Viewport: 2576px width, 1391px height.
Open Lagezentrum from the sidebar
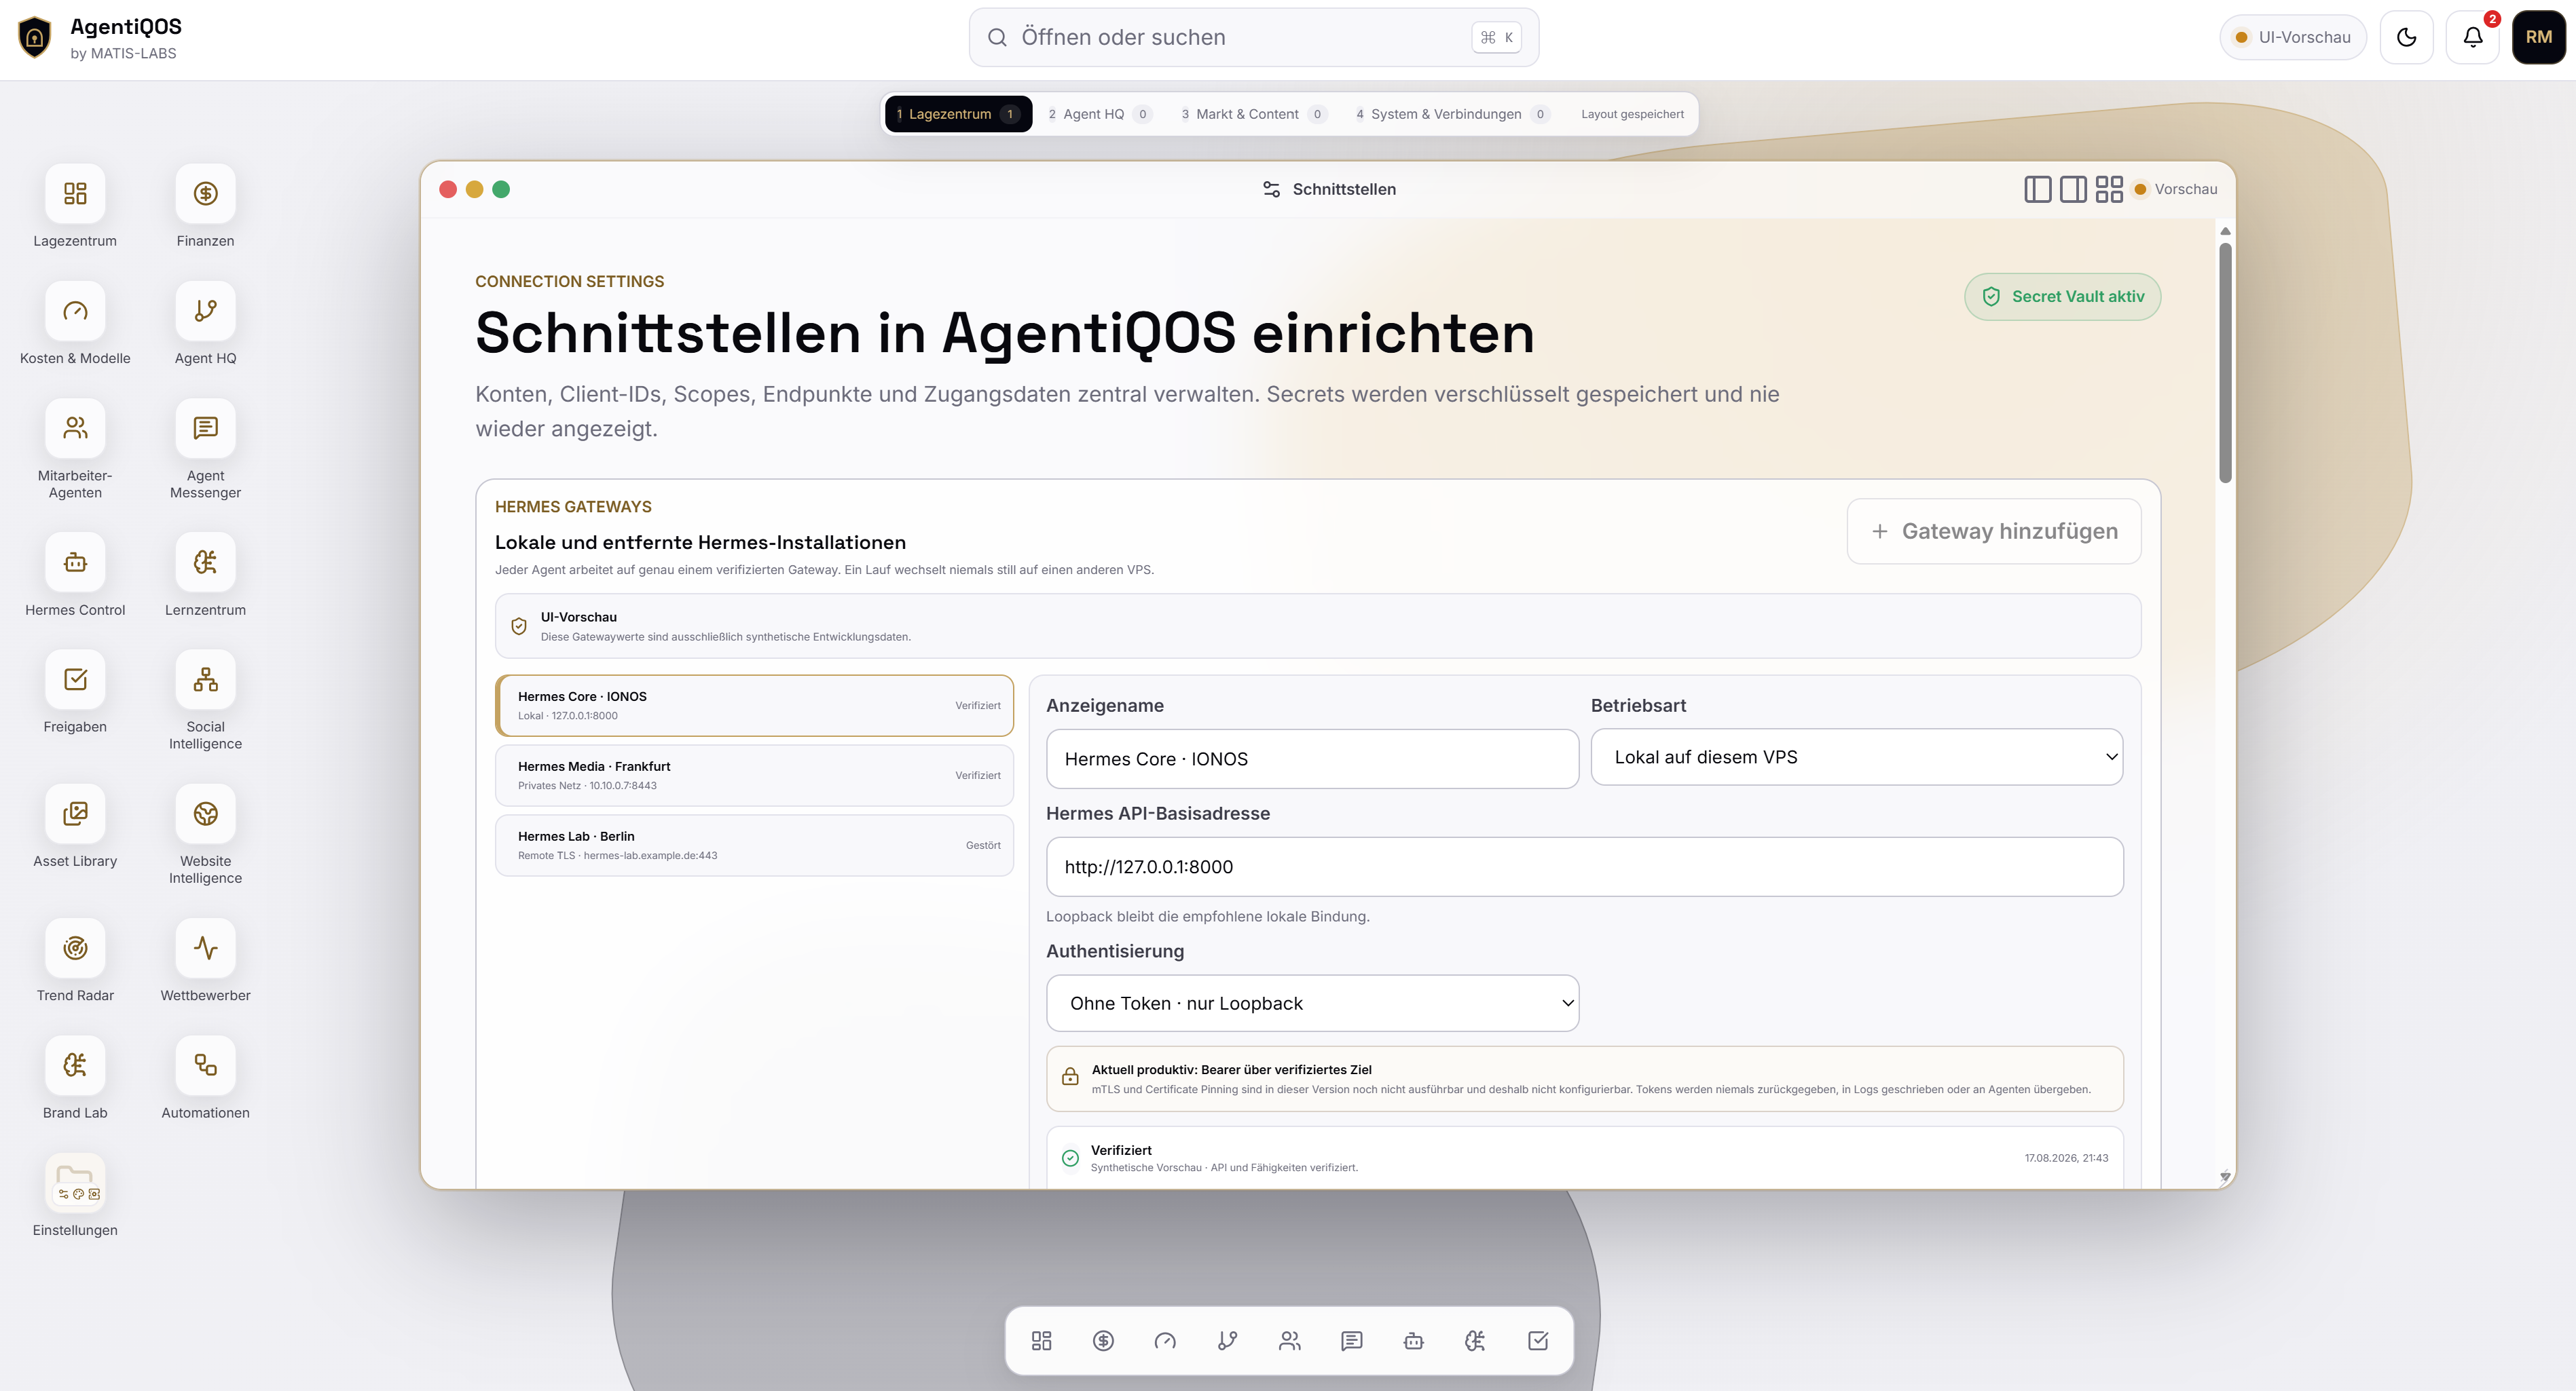coord(75,193)
